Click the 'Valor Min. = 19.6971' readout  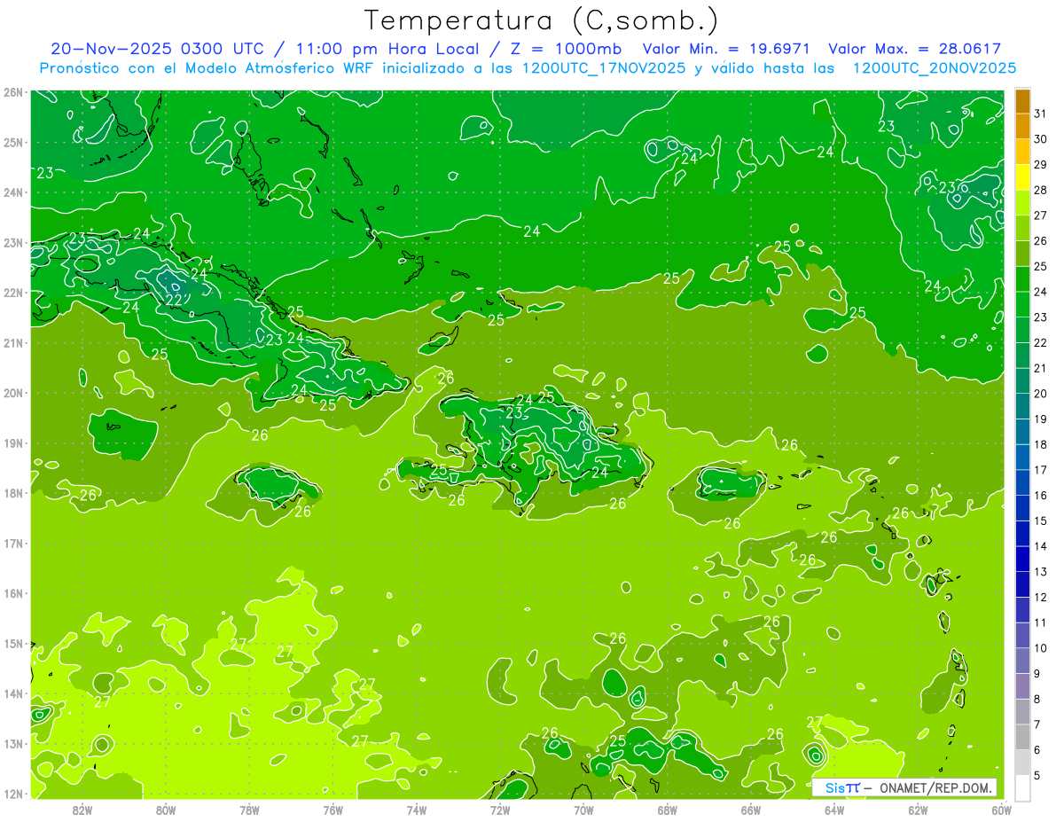tap(728, 49)
